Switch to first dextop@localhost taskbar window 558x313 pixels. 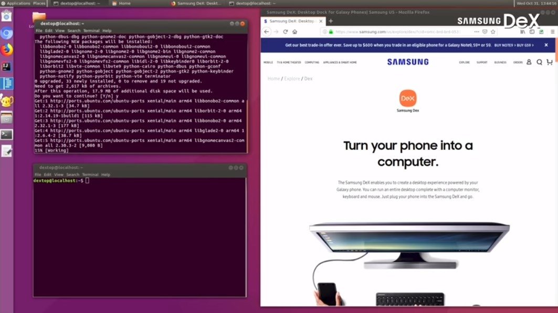pyautogui.click(x=77, y=3)
